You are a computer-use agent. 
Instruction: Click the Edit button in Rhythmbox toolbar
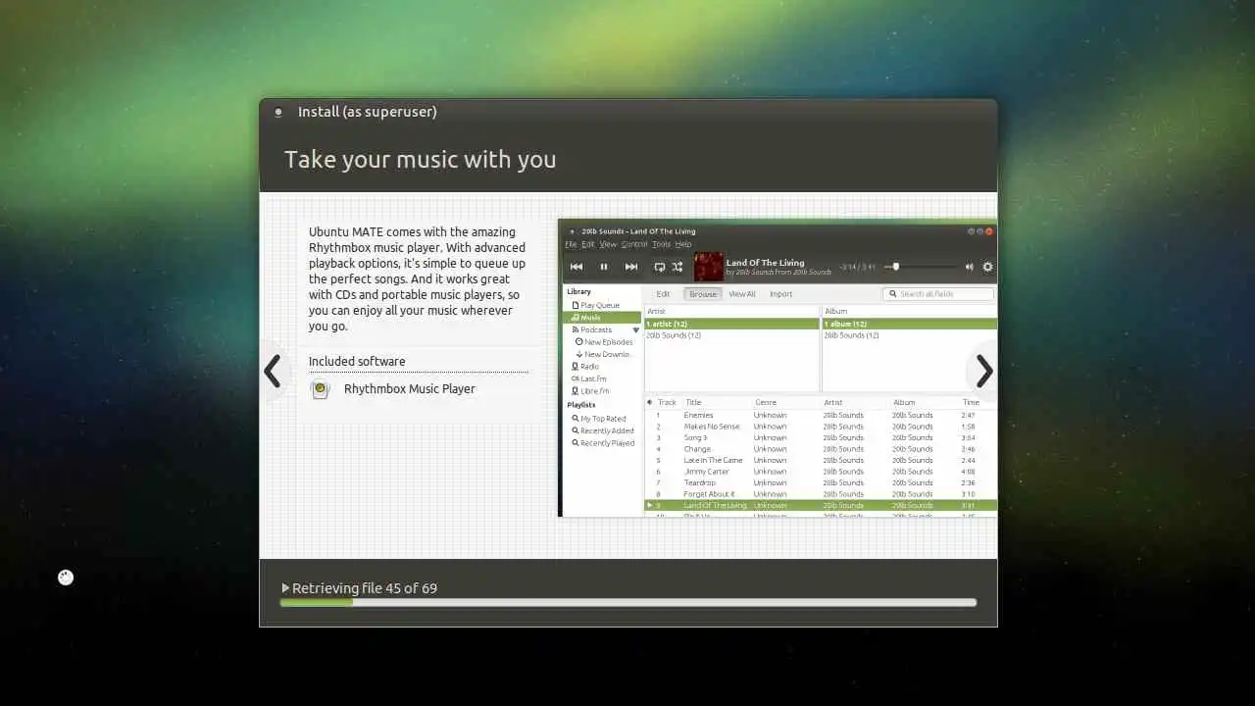pos(663,294)
